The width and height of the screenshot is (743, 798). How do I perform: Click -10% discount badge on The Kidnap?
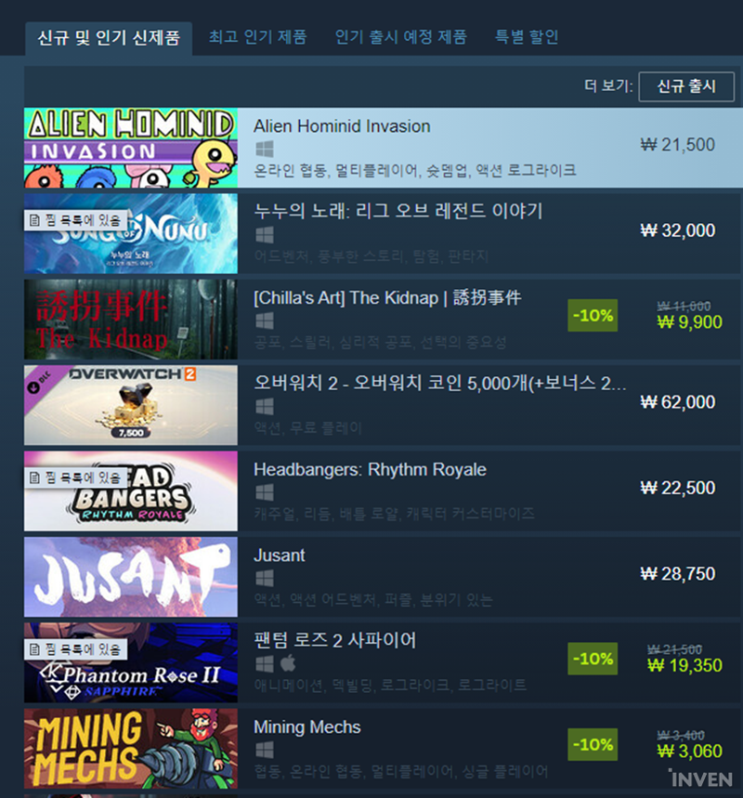pyautogui.click(x=593, y=316)
